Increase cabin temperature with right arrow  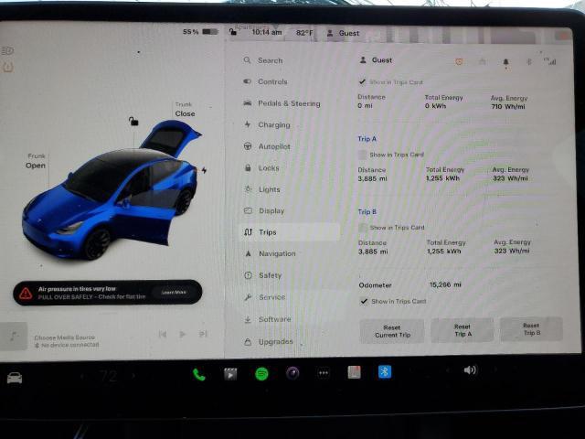tap(133, 376)
